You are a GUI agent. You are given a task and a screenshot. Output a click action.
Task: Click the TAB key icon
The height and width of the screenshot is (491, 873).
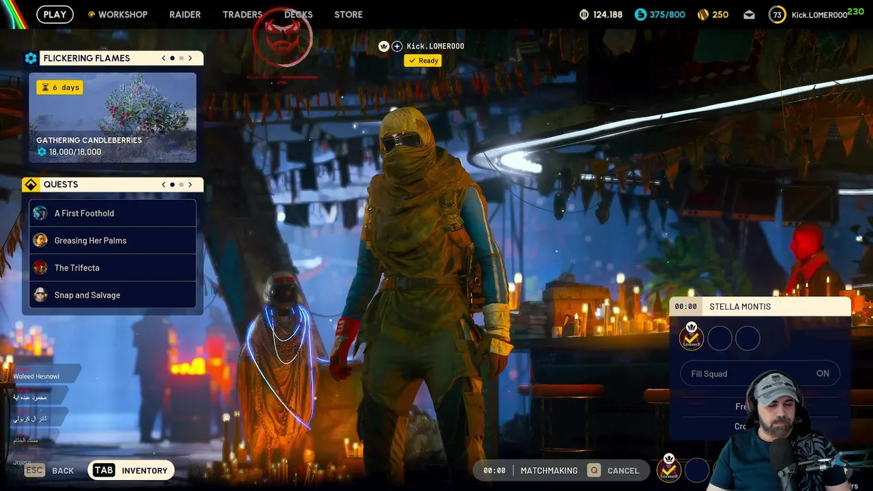(x=104, y=470)
